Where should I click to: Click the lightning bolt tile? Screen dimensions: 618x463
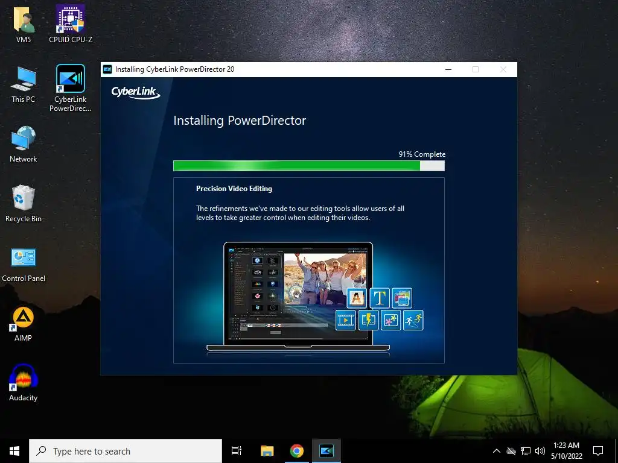coord(368,320)
